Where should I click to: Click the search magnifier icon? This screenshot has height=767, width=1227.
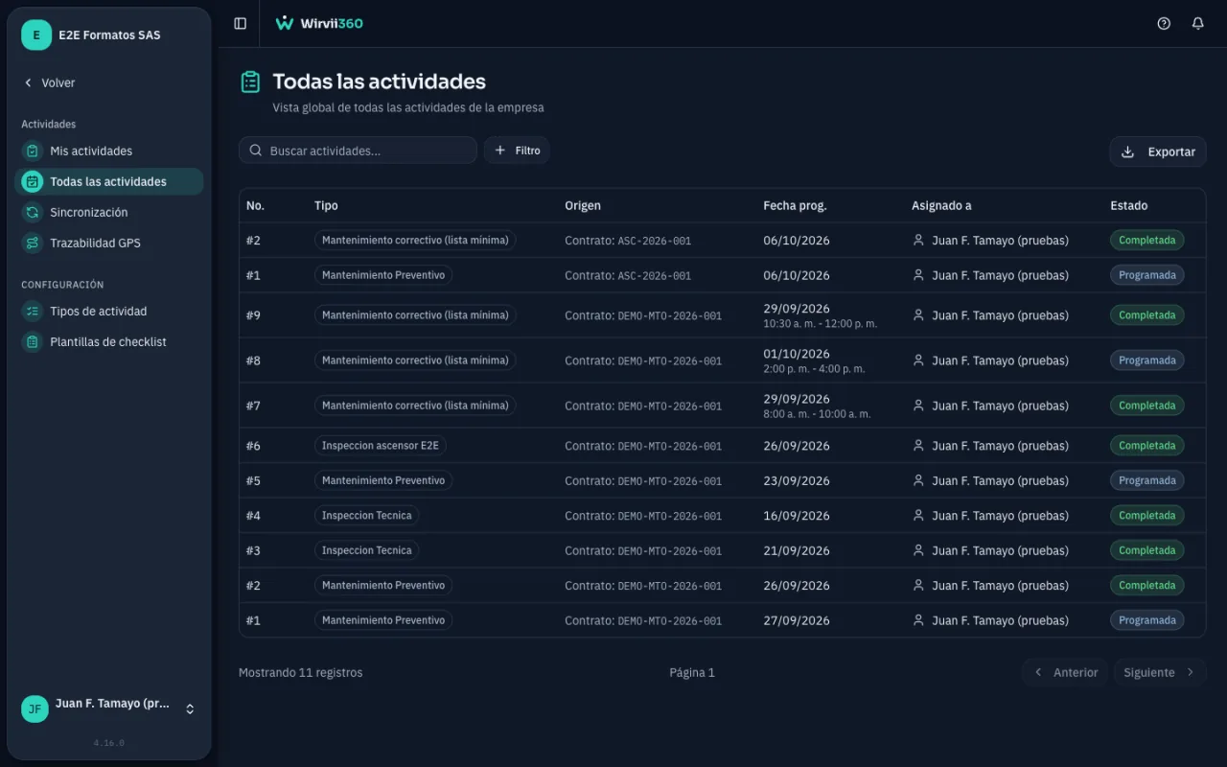click(x=256, y=151)
